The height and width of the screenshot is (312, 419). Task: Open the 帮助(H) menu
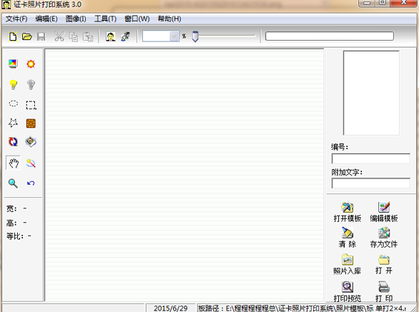click(169, 19)
